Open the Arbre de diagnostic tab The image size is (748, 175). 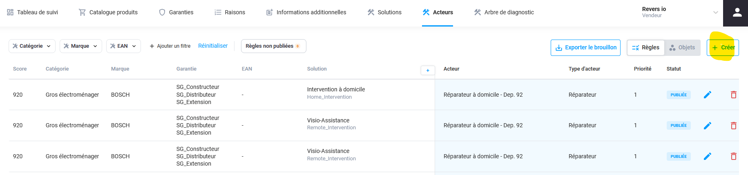504,12
